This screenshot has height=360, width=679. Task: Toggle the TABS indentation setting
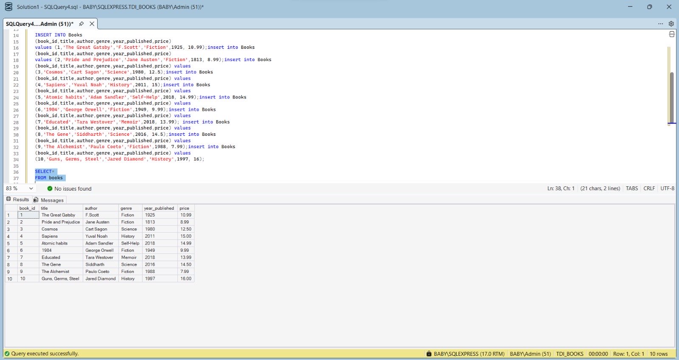click(x=631, y=188)
